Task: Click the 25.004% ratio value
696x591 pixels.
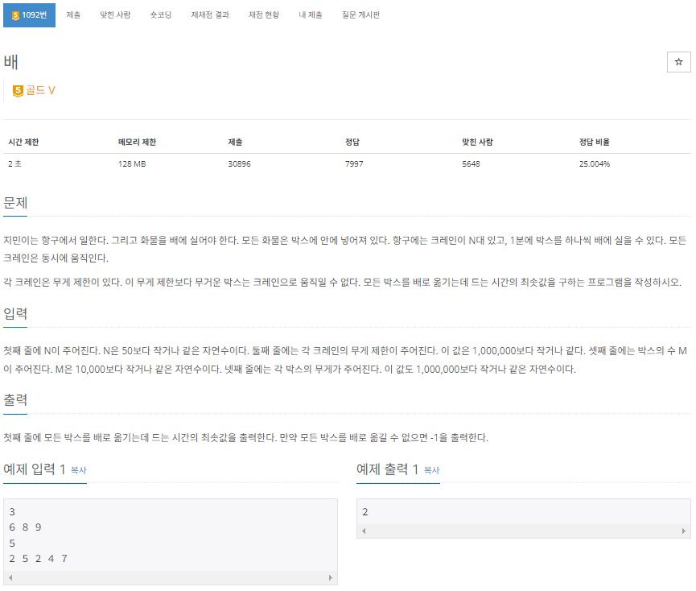Action: pyautogui.click(x=595, y=163)
